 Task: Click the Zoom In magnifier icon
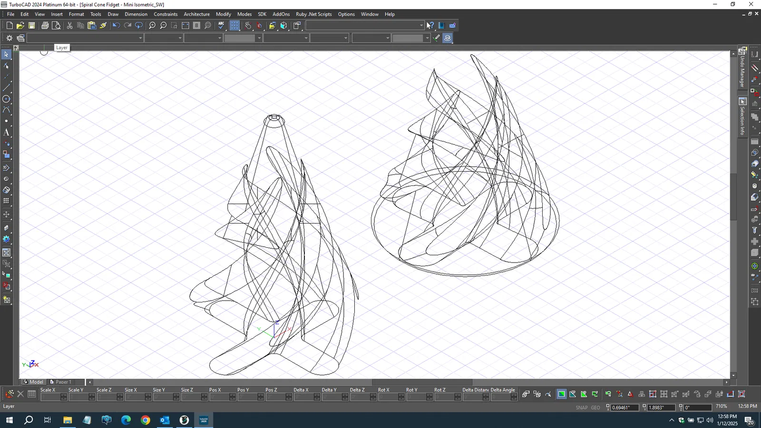(152, 26)
